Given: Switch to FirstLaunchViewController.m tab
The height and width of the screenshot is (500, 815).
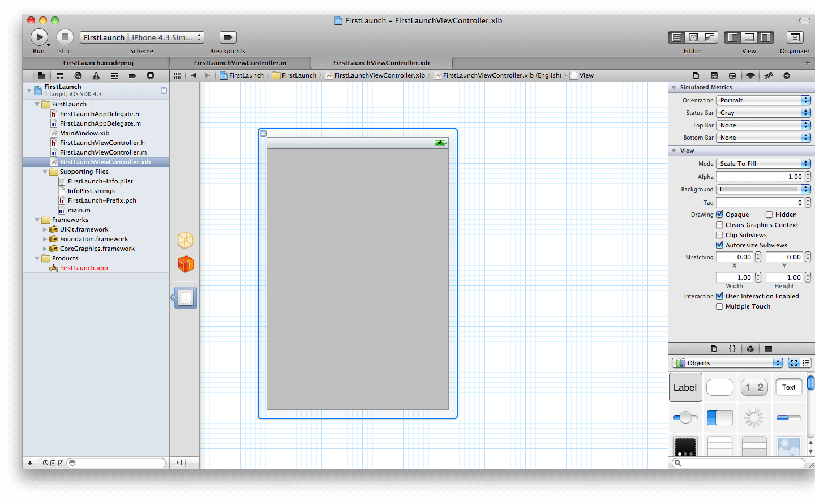Looking at the screenshot, I should click(x=240, y=63).
